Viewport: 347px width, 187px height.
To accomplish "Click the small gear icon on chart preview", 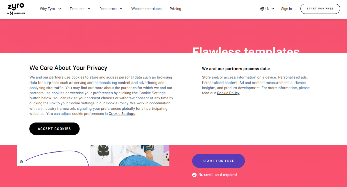I will click(x=21, y=162).
